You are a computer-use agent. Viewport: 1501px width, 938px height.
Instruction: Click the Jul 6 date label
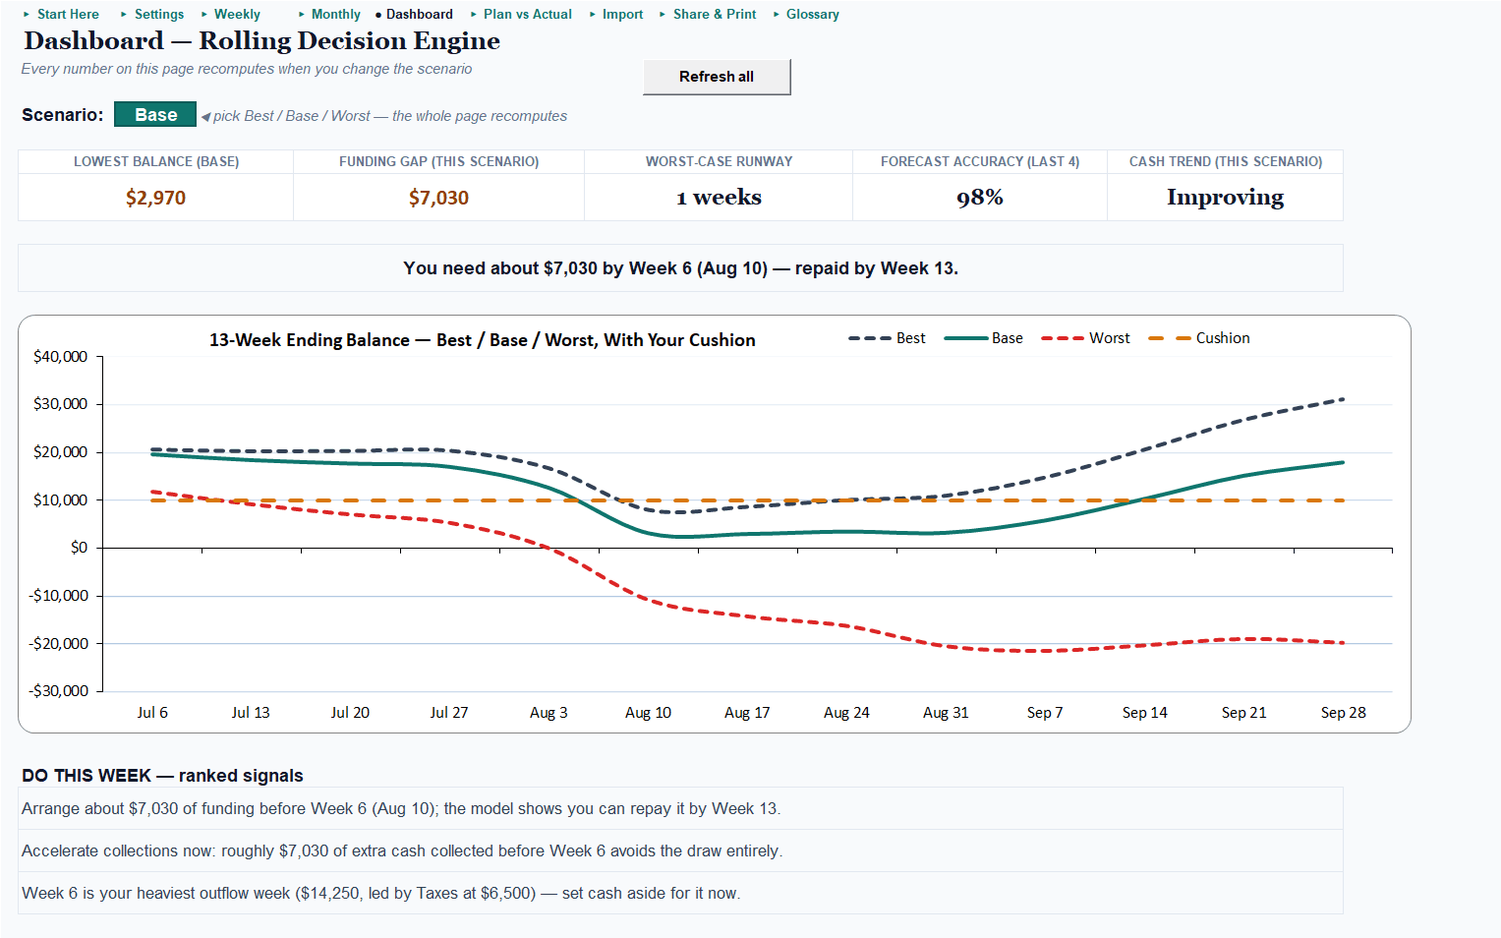click(x=152, y=713)
